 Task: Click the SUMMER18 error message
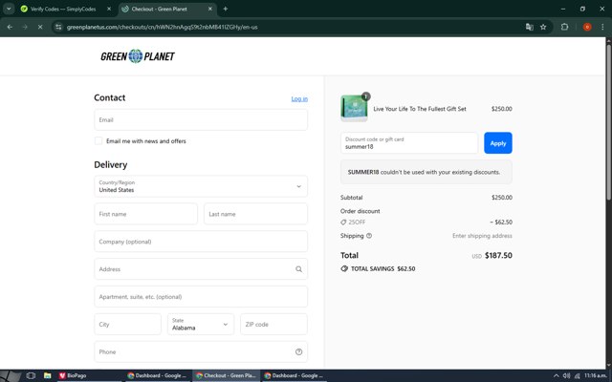(426, 172)
